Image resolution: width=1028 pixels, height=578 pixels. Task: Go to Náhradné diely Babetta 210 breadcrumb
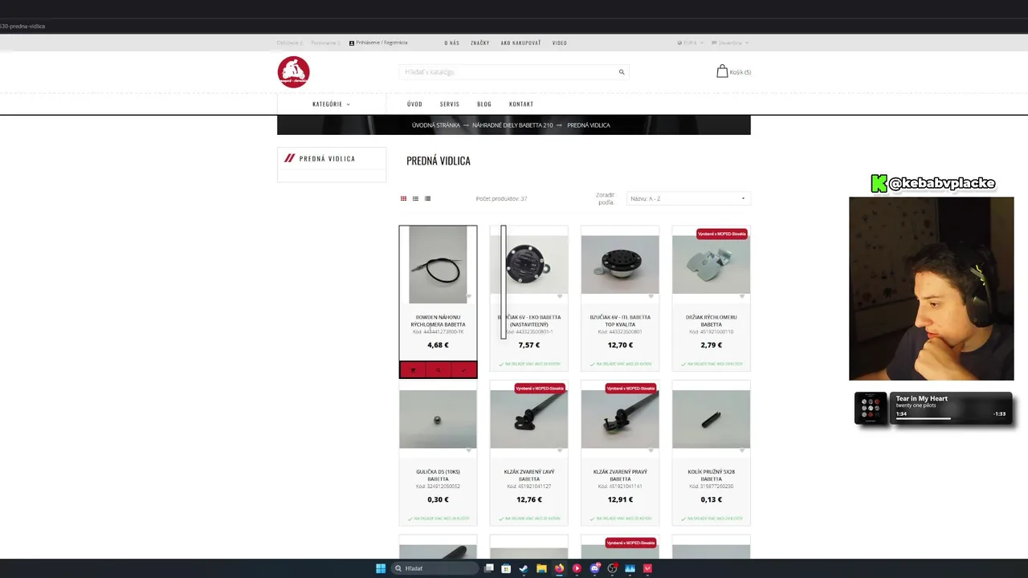click(x=512, y=125)
